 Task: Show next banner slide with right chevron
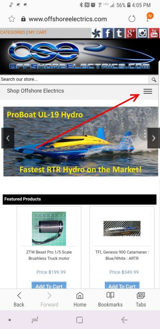154,138
